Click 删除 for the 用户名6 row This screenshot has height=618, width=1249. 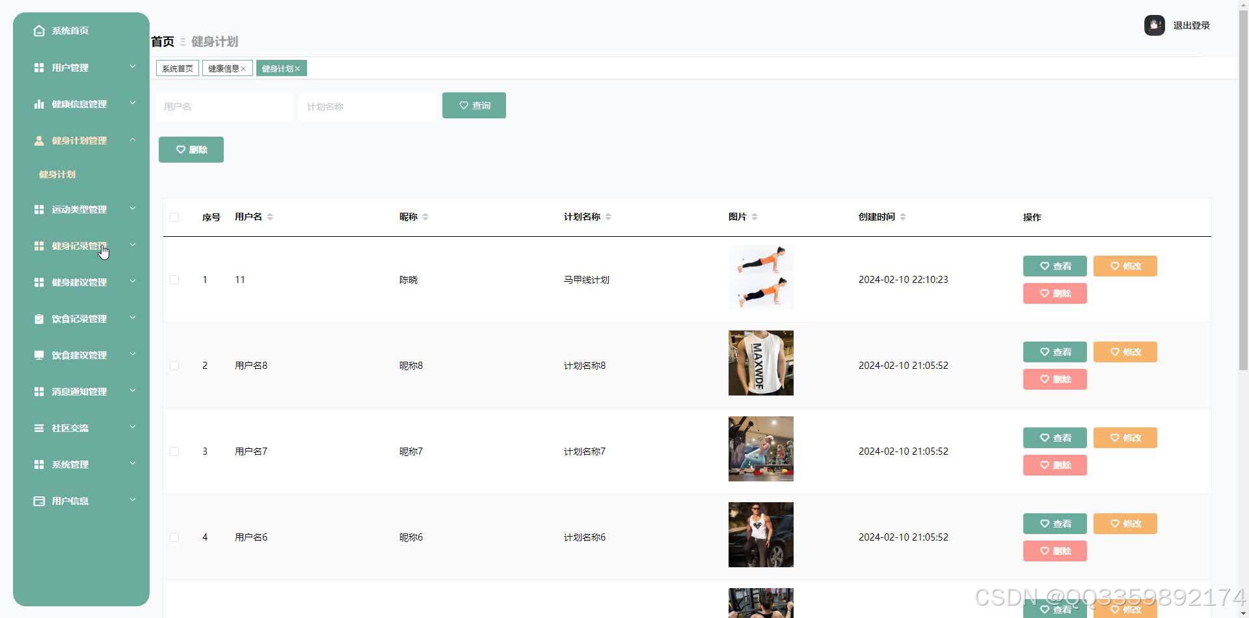[x=1055, y=551]
